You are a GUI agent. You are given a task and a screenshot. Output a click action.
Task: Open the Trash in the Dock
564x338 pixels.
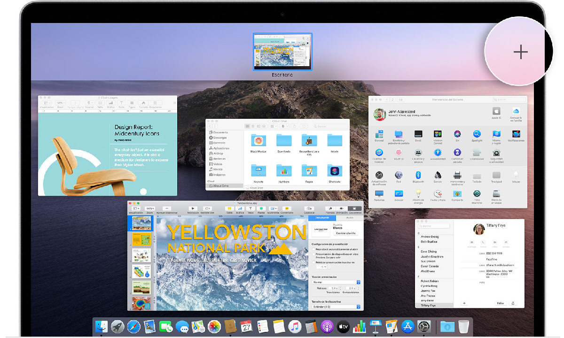[x=463, y=326]
